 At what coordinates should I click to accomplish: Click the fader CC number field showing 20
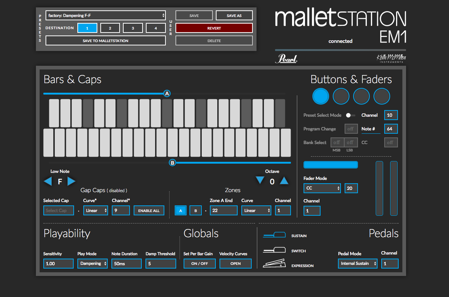(x=351, y=188)
